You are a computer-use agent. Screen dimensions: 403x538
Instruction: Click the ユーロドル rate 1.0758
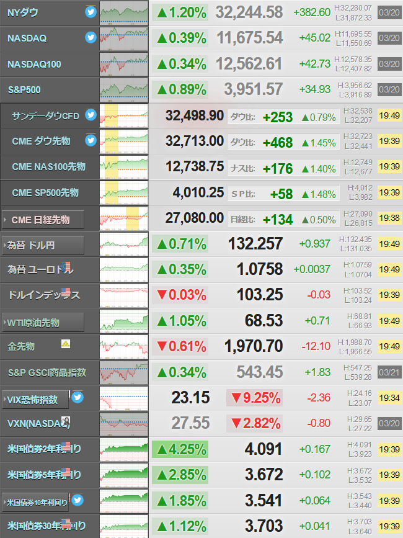(260, 269)
